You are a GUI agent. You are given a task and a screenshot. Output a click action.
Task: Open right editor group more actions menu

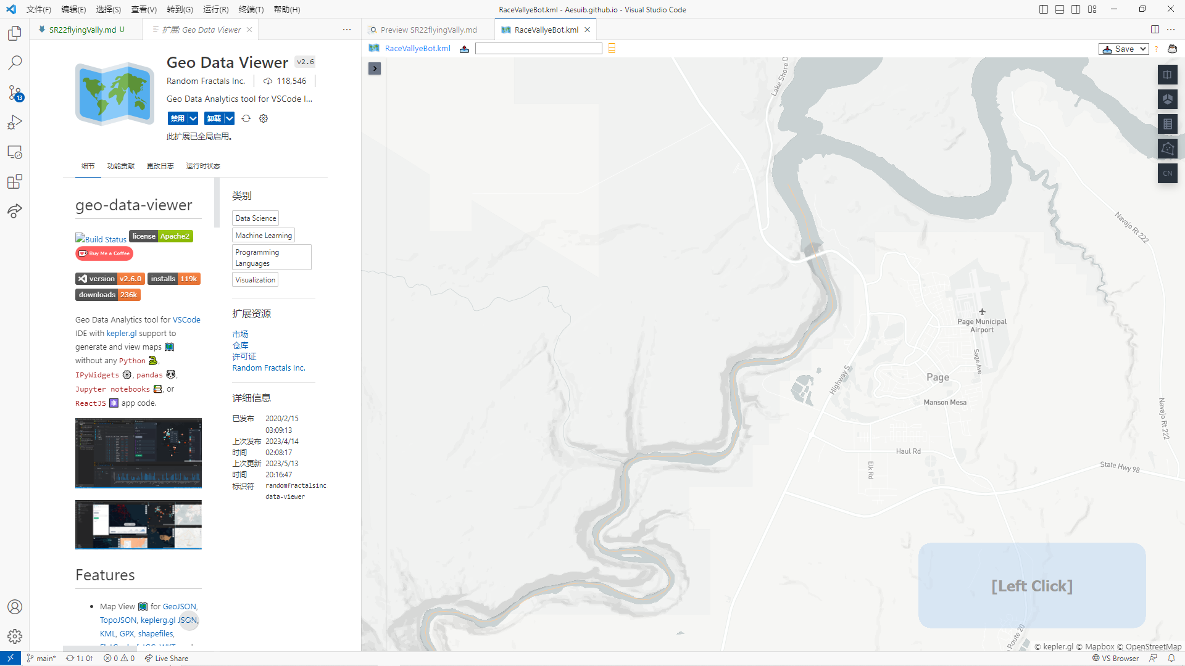pyautogui.click(x=1171, y=30)
